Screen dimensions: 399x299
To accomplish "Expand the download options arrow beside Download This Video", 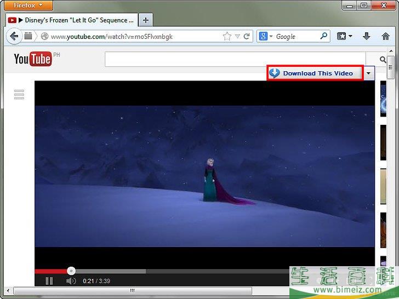I will [x=369, y=73].
